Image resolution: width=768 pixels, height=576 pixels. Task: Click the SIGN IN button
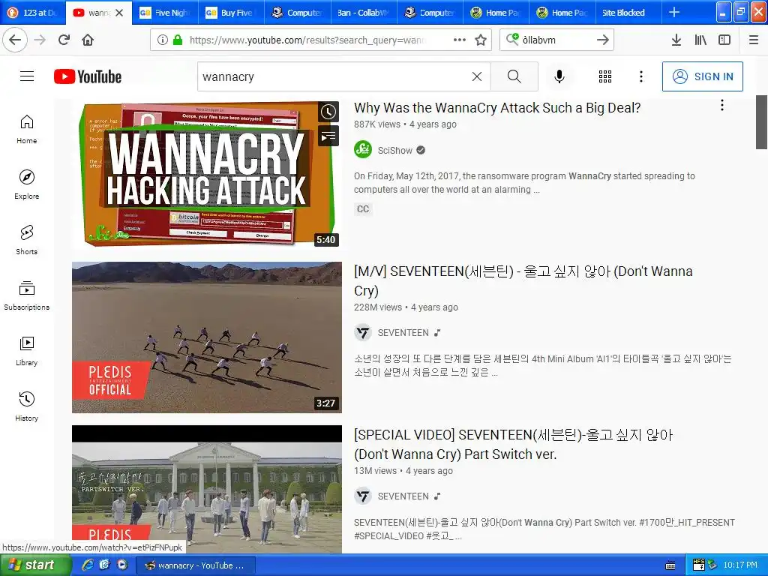(702, 76)
